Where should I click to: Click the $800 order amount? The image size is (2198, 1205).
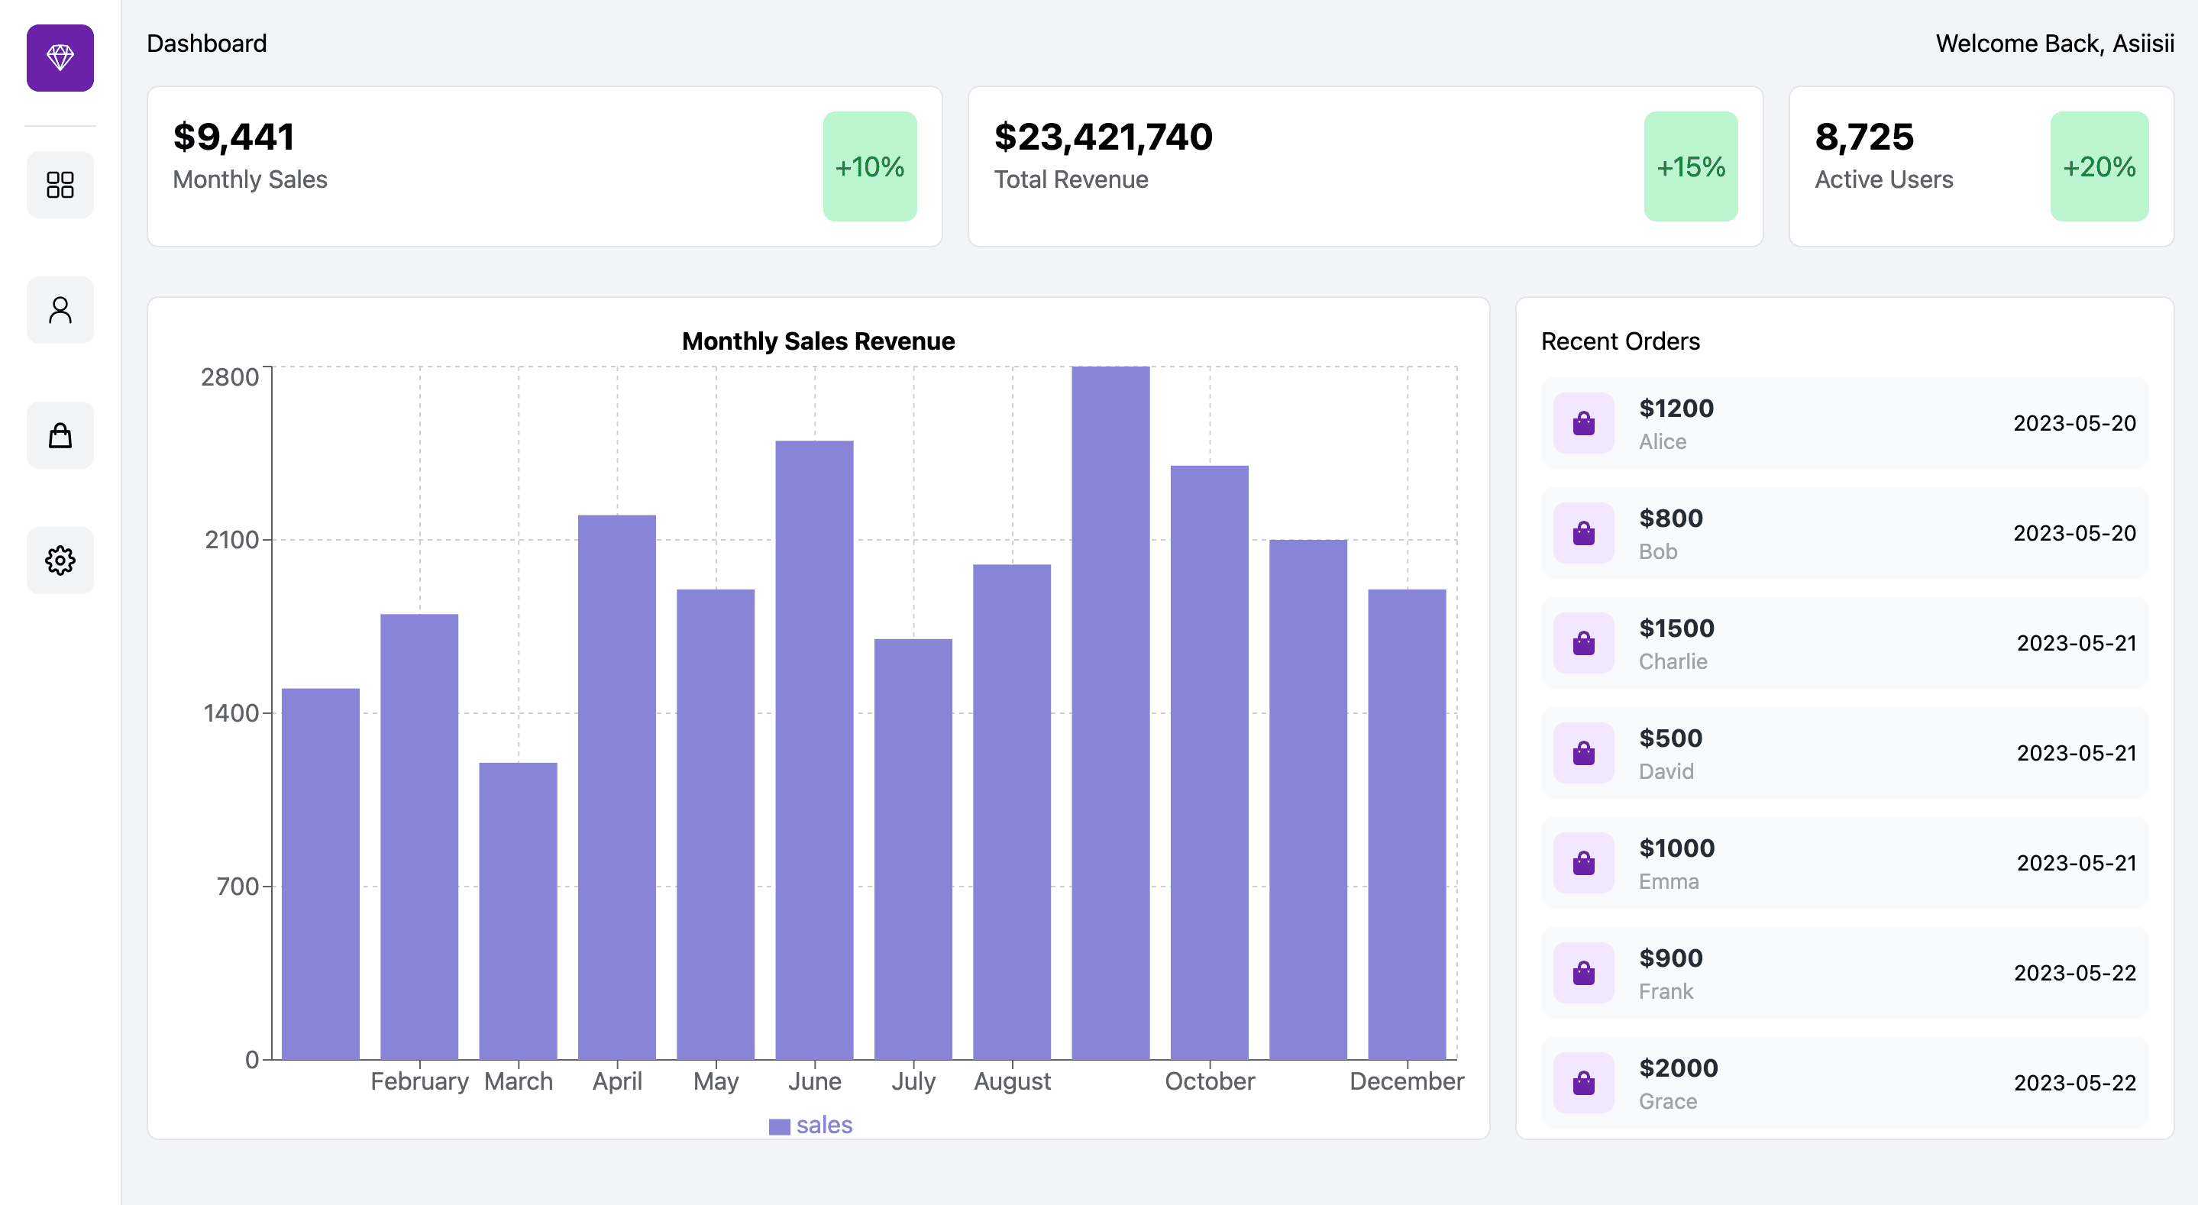pos(1671,518)
